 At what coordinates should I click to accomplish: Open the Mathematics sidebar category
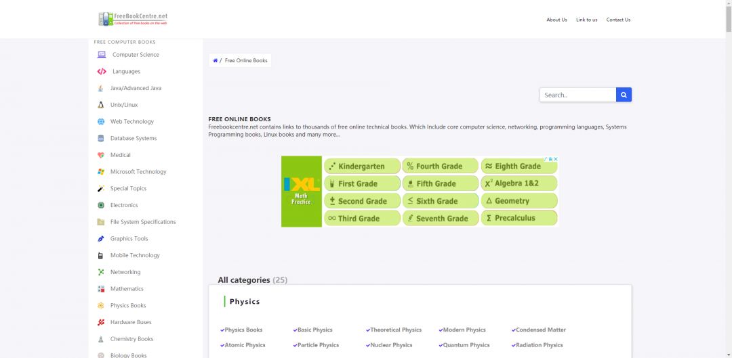(127, 289)
